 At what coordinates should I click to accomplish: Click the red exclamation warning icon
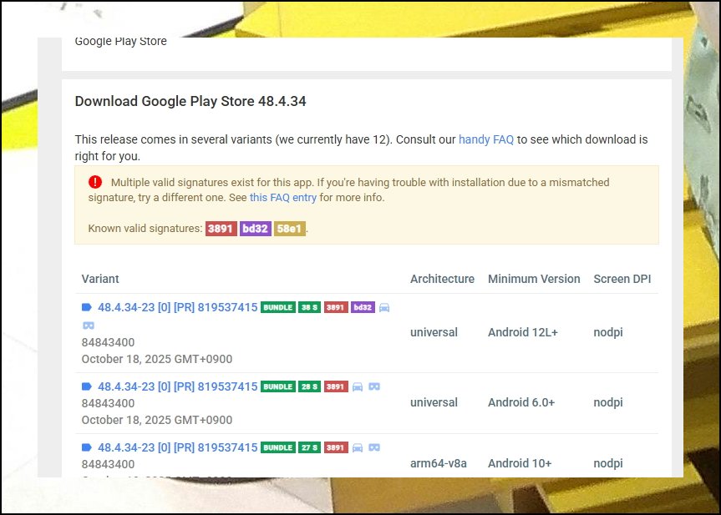pos(95,183)
